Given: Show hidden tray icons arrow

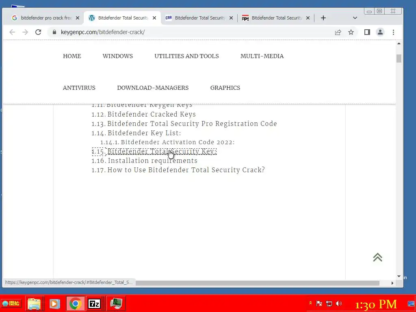Looking at the screenshot, I should pos(310,303).
